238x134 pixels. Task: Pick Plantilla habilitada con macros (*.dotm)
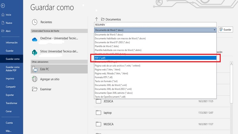pyautogui.click(x=155, y=50)
